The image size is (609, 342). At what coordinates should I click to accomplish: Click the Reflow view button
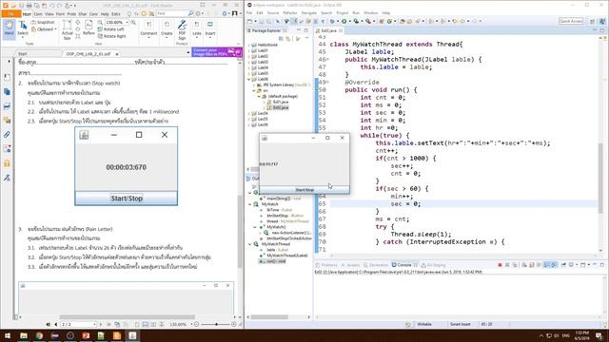[x=88, y=28]
